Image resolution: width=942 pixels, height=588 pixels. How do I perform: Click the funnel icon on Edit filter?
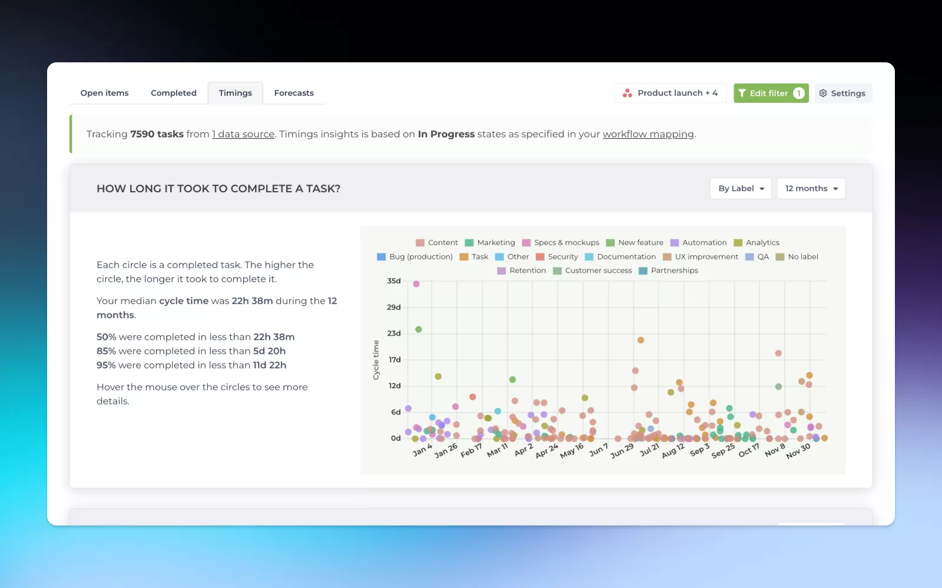pyautogui.click(x=742, y=93)
